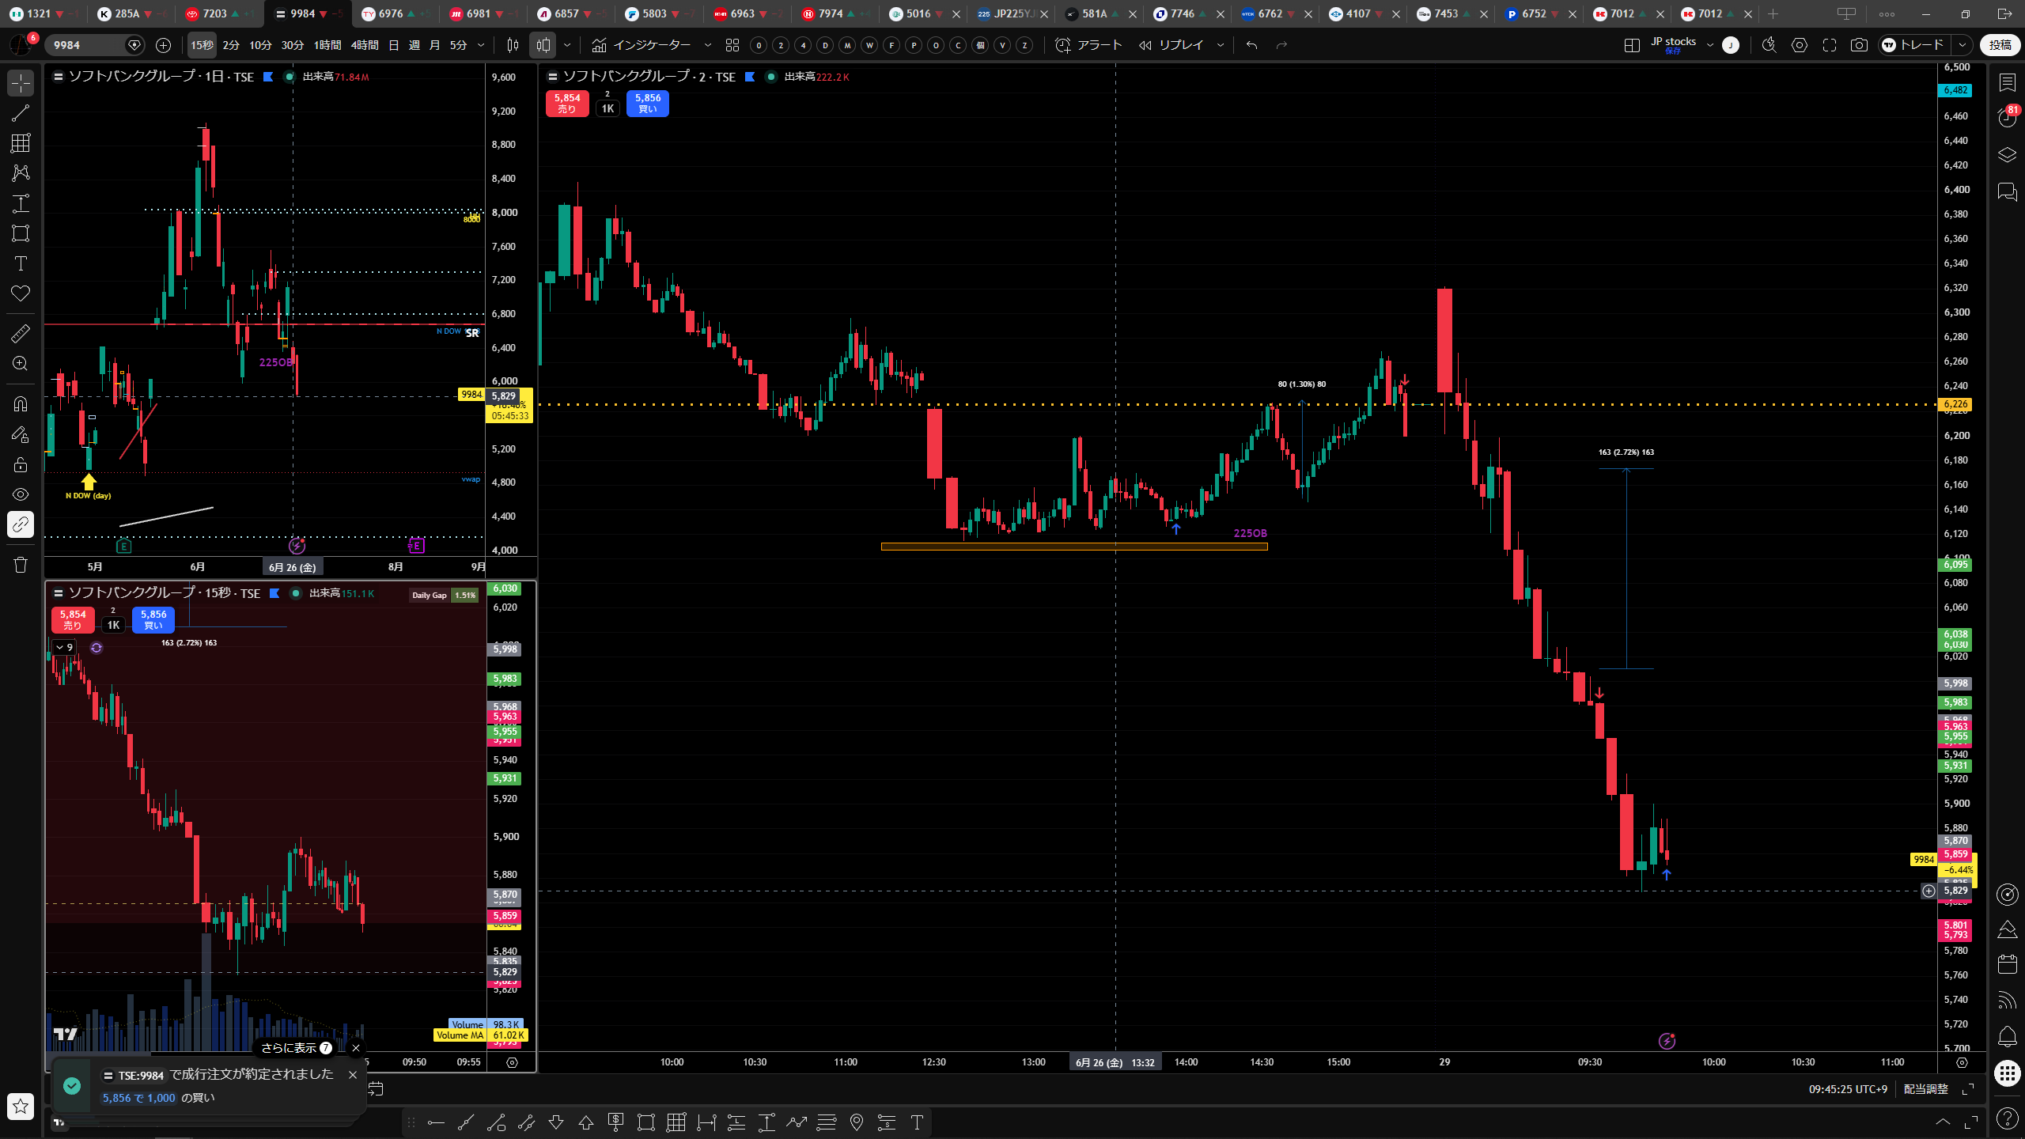Open object tree layers panel

pyautogui.click(x=2007, y=155)
